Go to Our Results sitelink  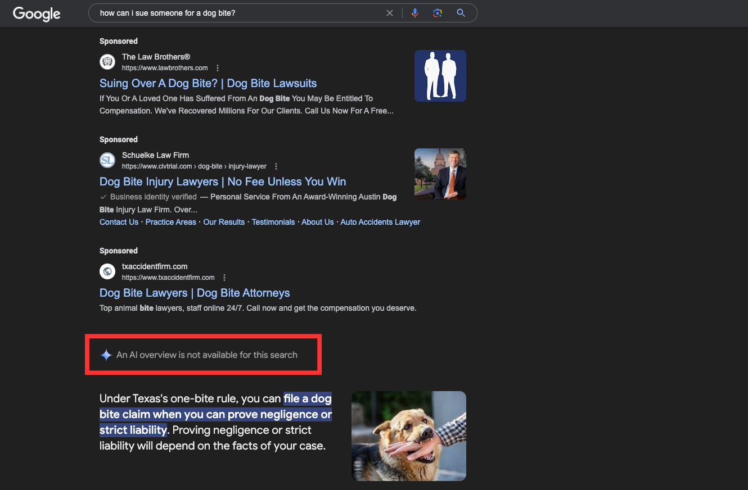click(x=224, y=222)
